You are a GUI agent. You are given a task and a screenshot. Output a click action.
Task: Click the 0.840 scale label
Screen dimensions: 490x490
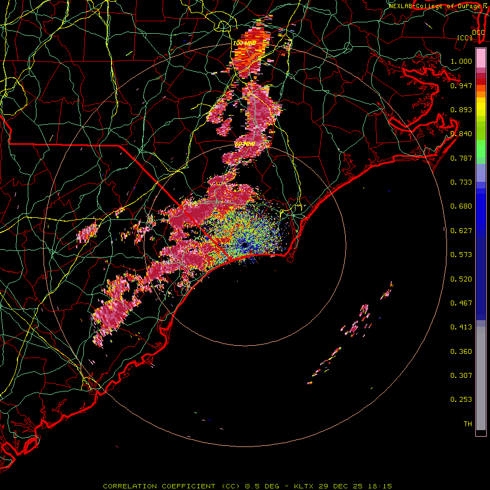tap(461, 134)
